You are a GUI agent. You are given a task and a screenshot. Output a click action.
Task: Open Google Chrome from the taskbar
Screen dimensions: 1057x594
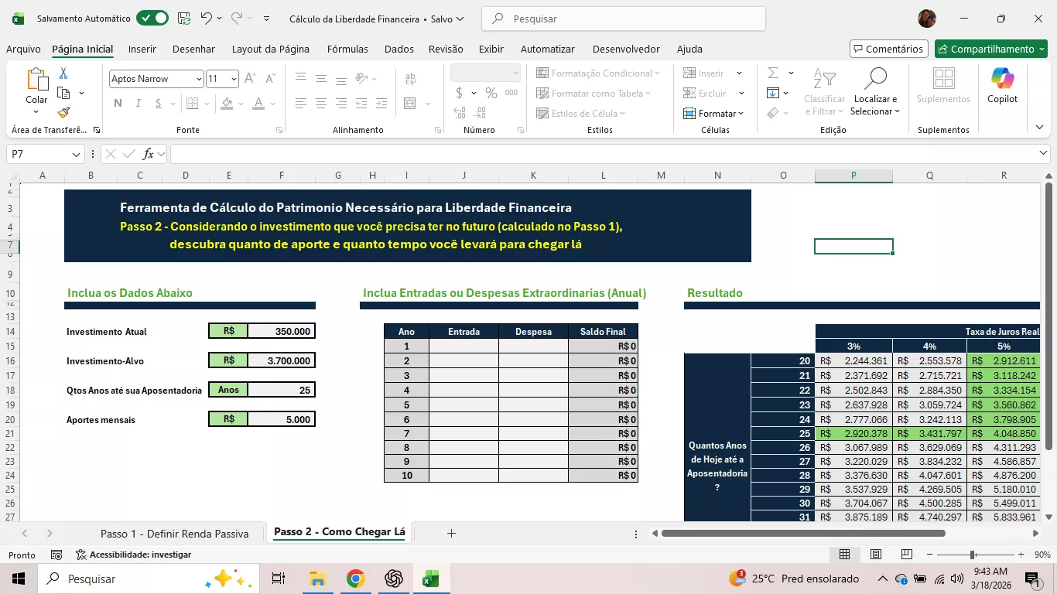pos(355,579)
